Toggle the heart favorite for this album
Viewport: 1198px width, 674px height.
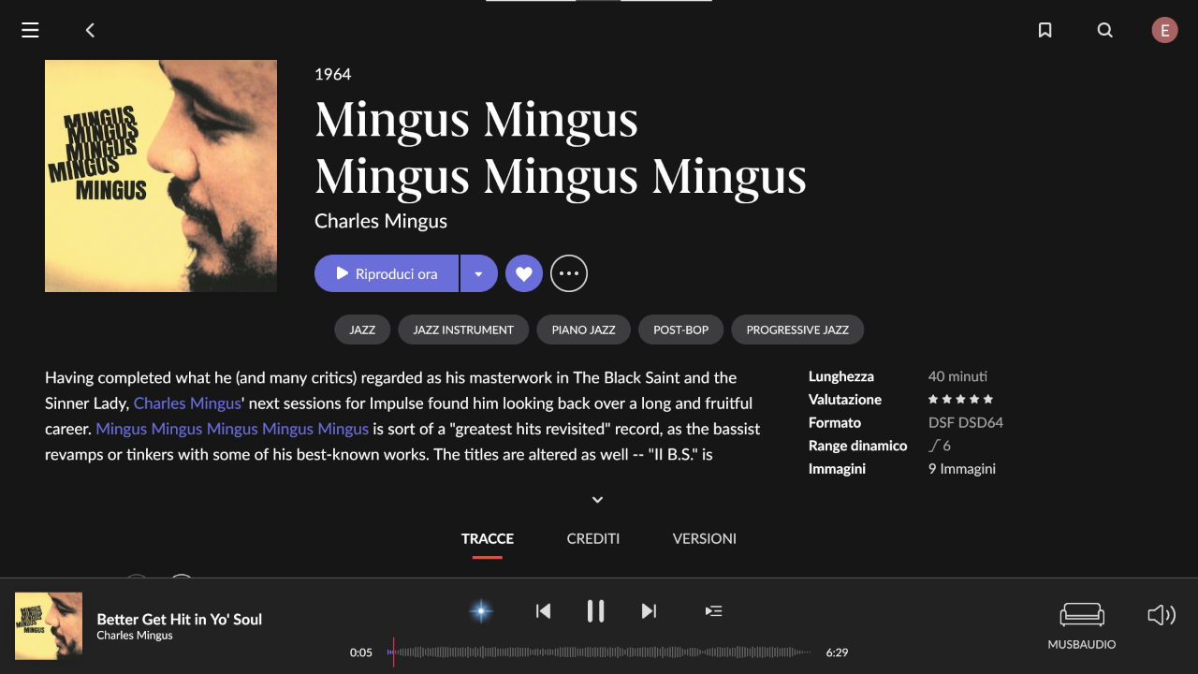(x=524, y=273)
